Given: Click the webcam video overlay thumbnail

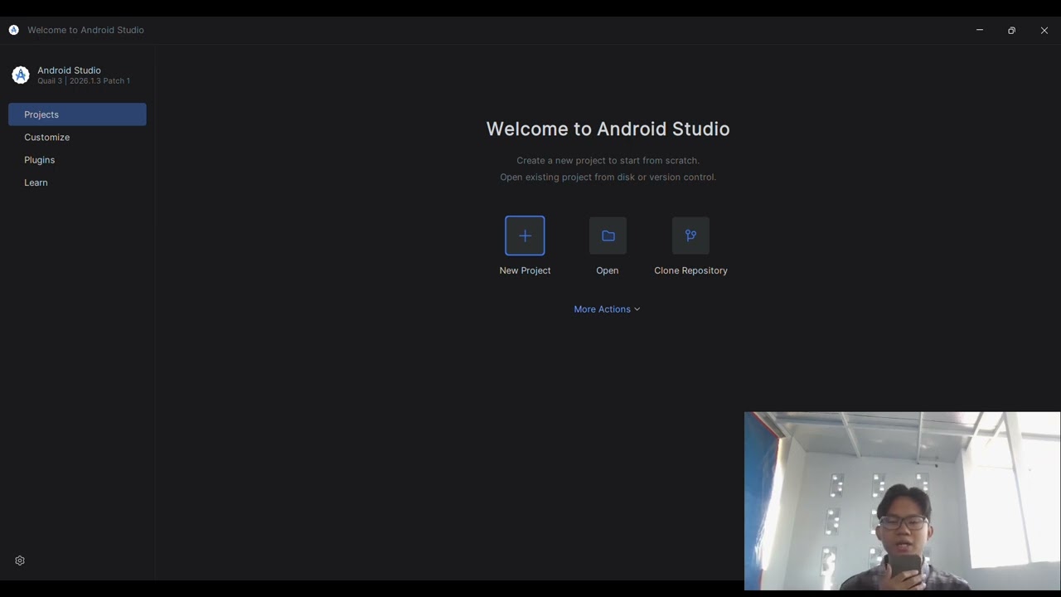Looking at the screenshot, I should [902, 501].
